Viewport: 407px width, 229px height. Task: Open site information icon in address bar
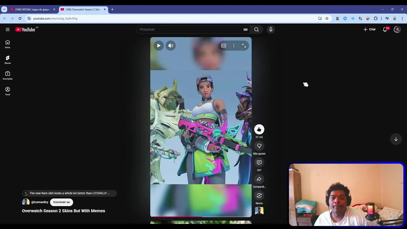point(29,18)
